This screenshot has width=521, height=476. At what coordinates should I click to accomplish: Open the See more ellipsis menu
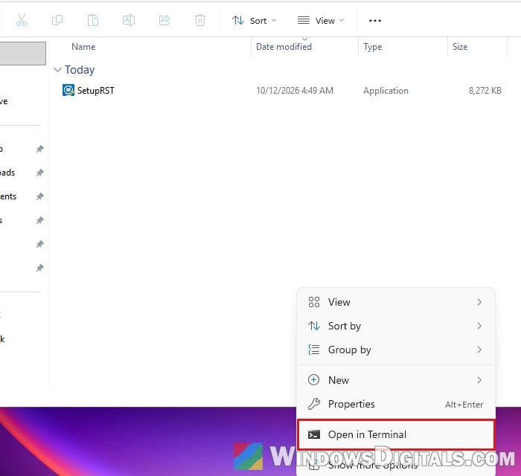375,21
